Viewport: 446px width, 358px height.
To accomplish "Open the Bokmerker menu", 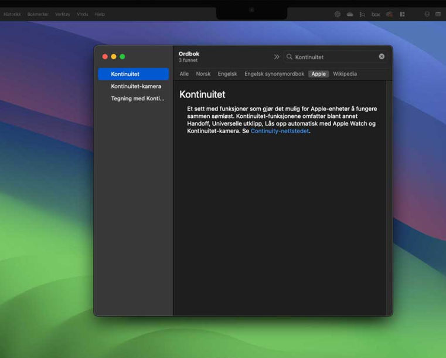I will point(38,14).
